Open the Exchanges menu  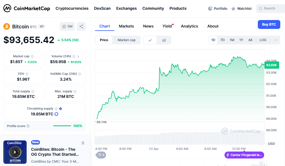pos(127,8)
